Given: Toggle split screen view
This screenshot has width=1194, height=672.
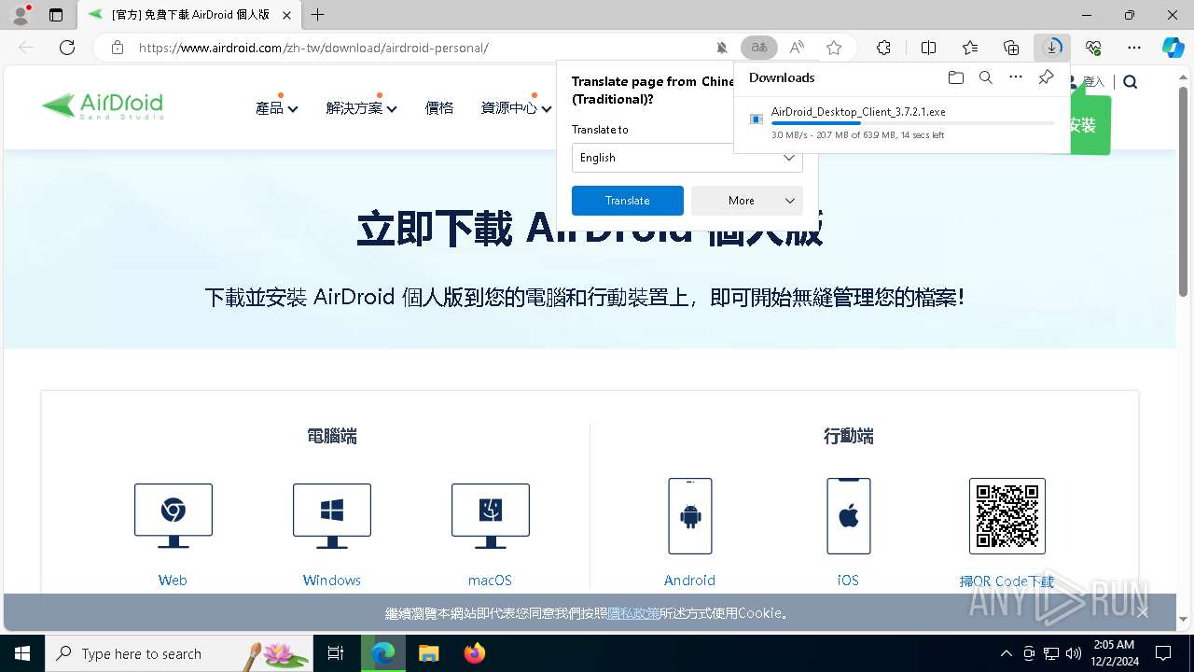Looking at the screenshot, I should point(929,48).
